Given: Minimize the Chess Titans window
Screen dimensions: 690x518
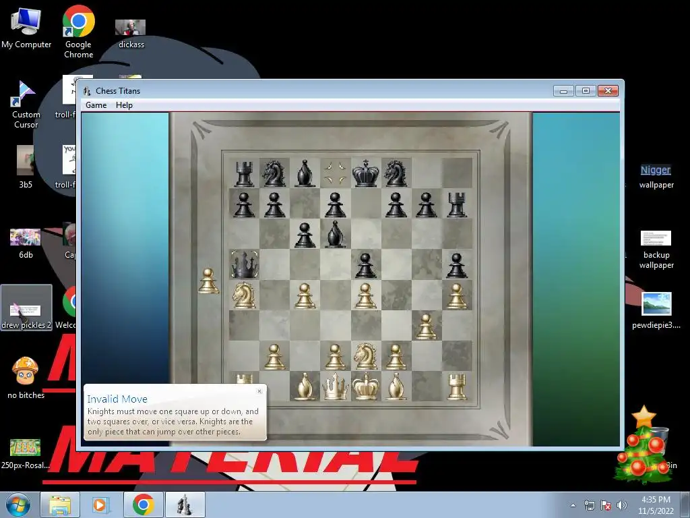Looking at the screenshot, I should 563,91.
